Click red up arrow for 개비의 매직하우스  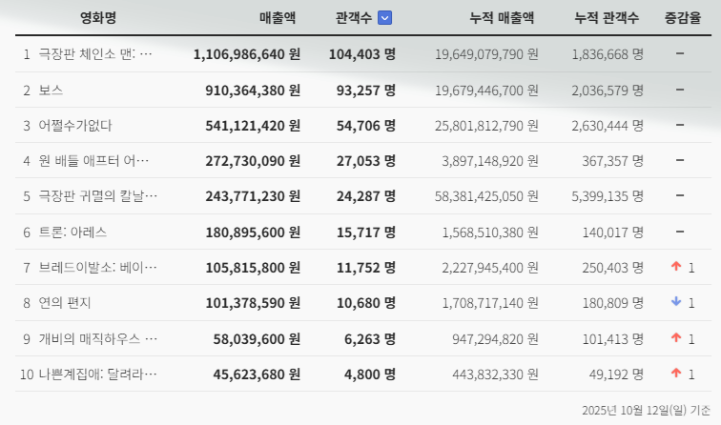pyautogui.click(x=676, y=338)
